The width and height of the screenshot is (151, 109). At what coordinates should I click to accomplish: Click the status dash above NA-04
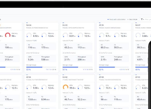pyautogui.click(x=27, y=23)
